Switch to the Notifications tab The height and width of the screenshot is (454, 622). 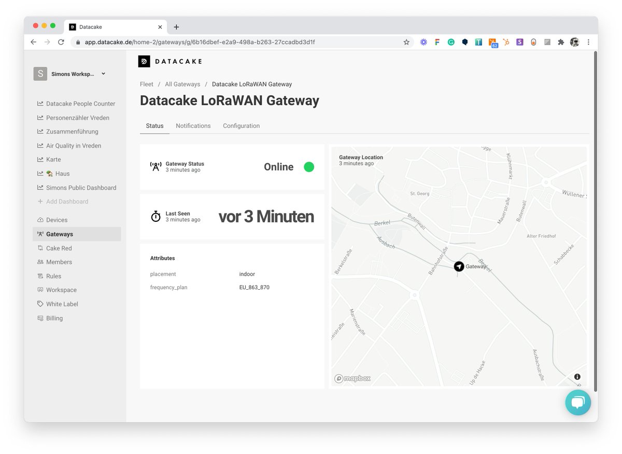pyautogui.click(x=193, y=125)
